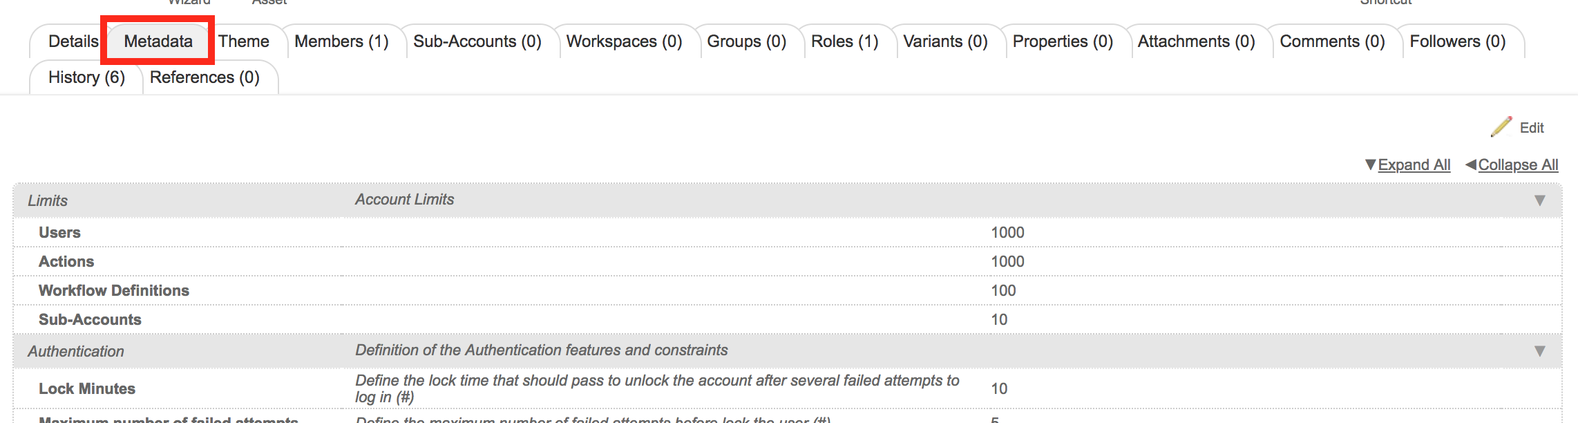Open the References (0) tab
The image size is (1578, 423).
205,77
